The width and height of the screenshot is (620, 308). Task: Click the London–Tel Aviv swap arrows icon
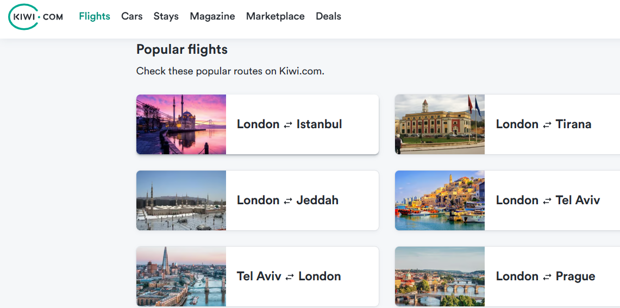tap(547, 201)
